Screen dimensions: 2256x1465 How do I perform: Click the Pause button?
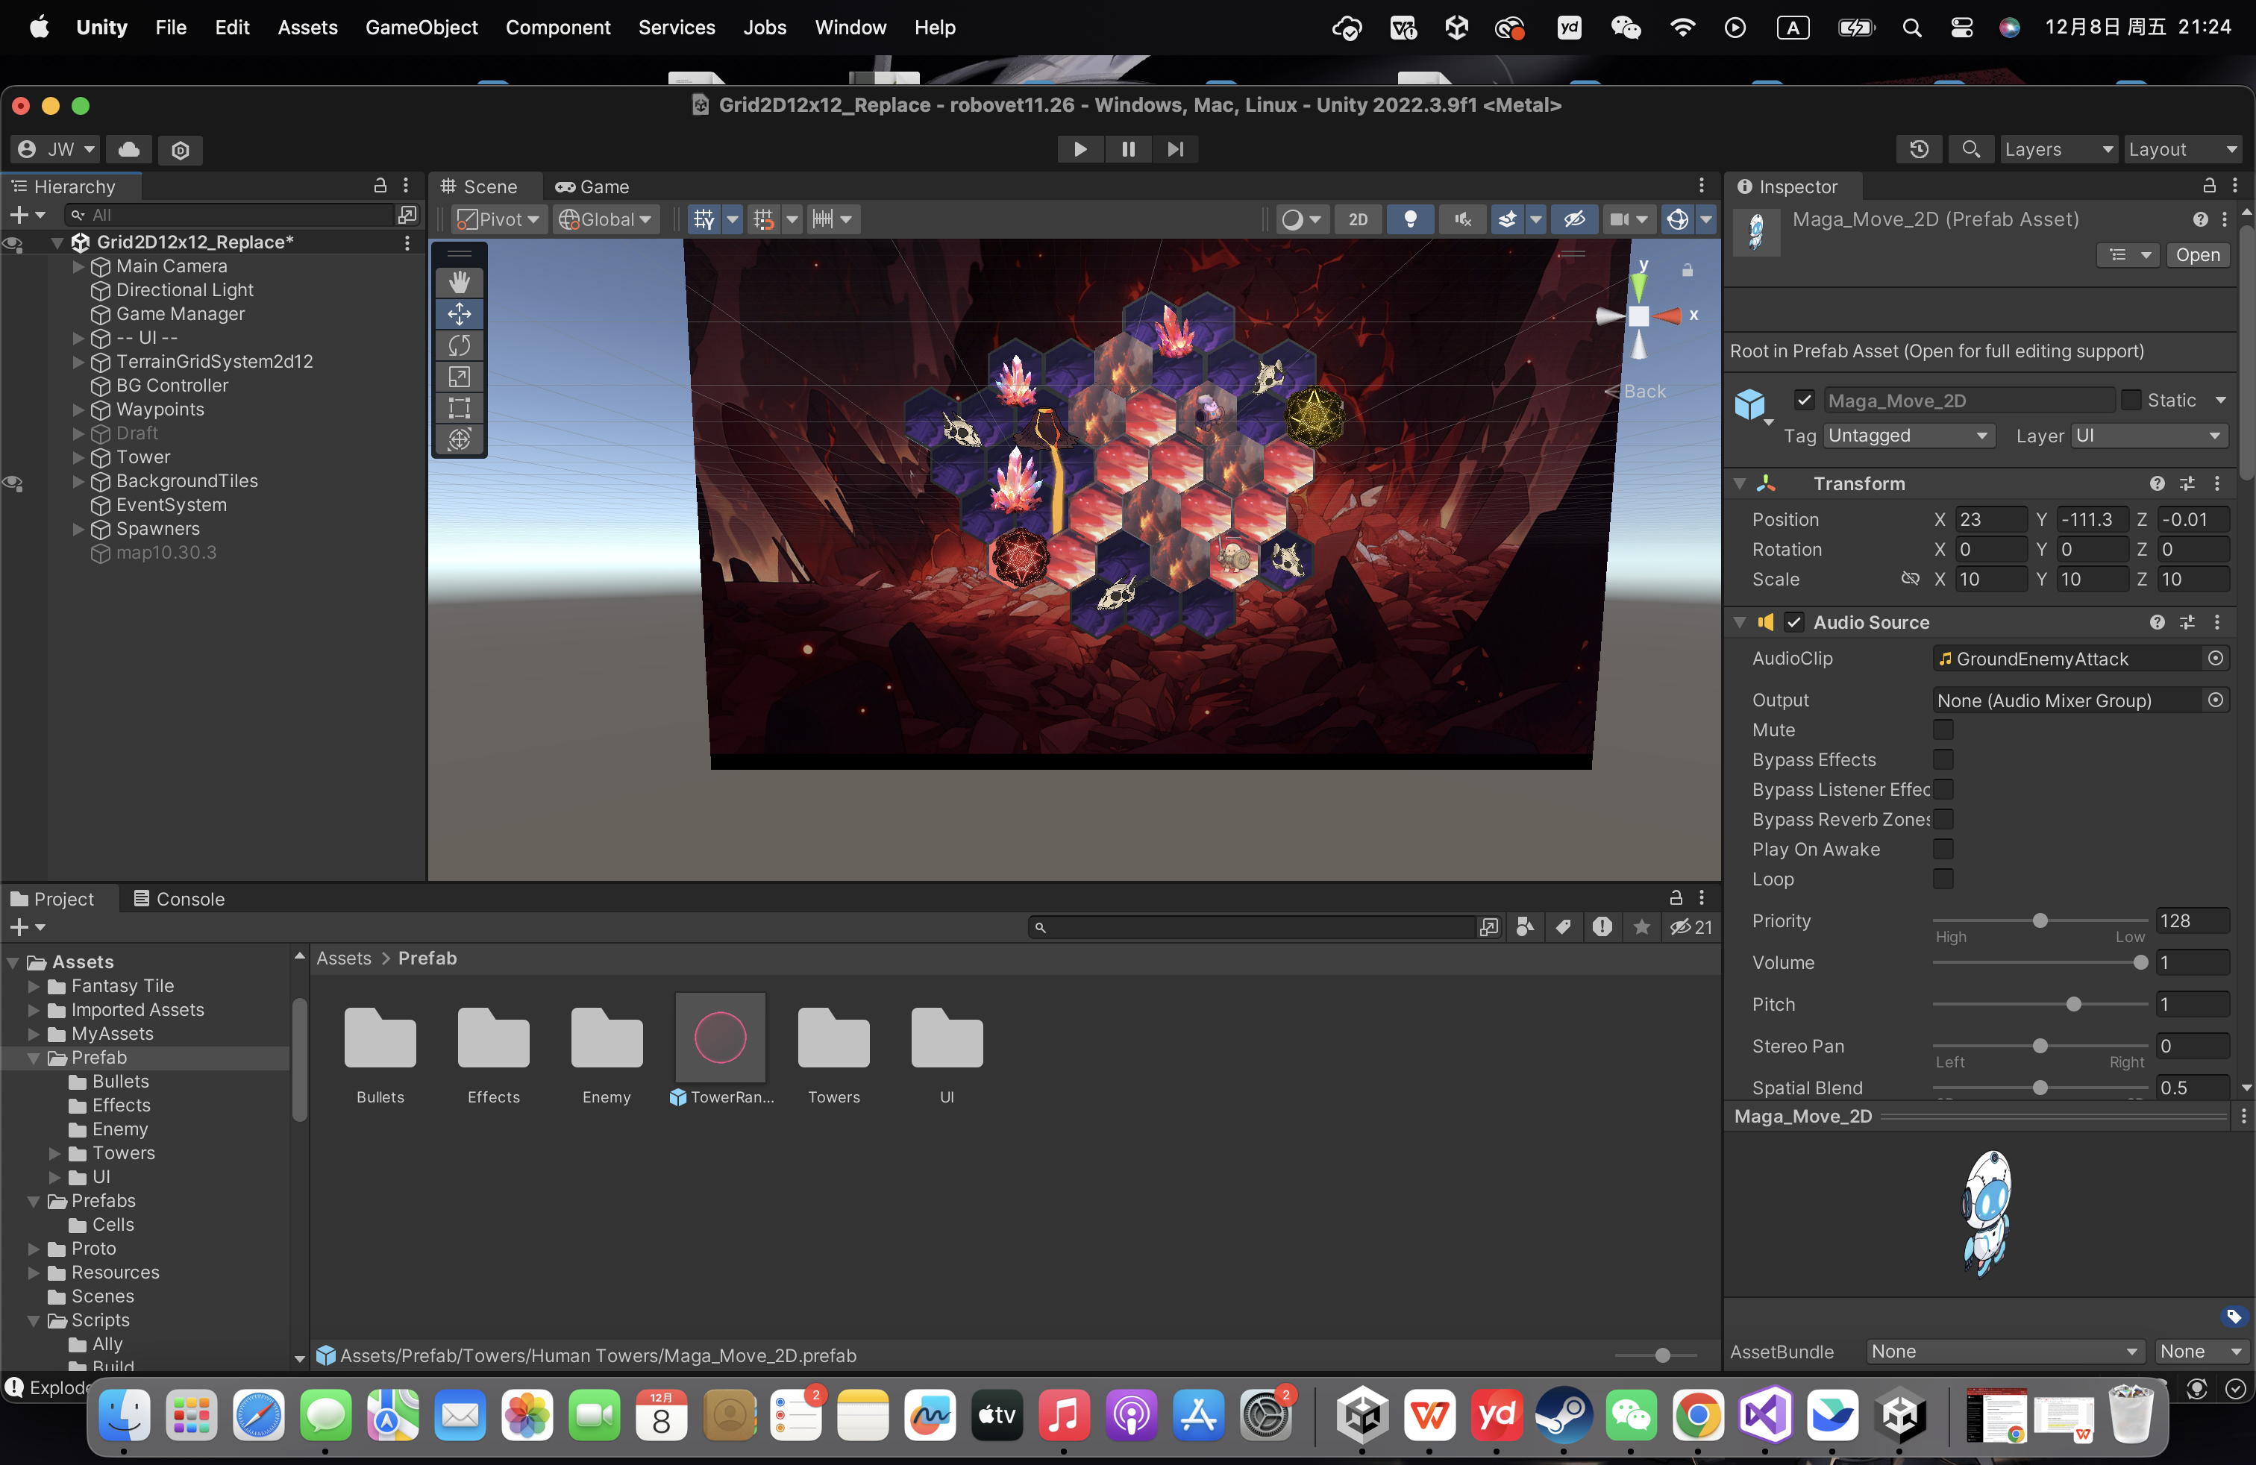click(x=1128, y=148)
